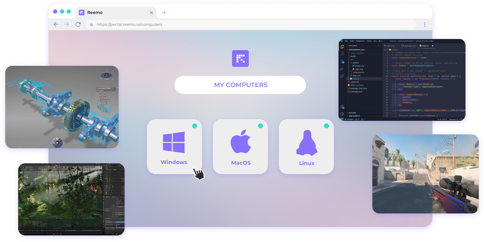Close the Reemo browser tab
Viewport: 484px width, 242px height.
[x=151, y=13]
